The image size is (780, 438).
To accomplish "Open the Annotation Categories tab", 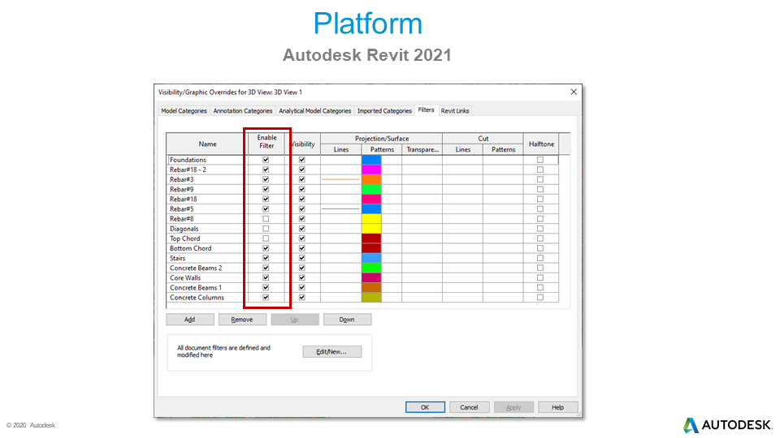I will pyautogui.click(x=243, y=111).
